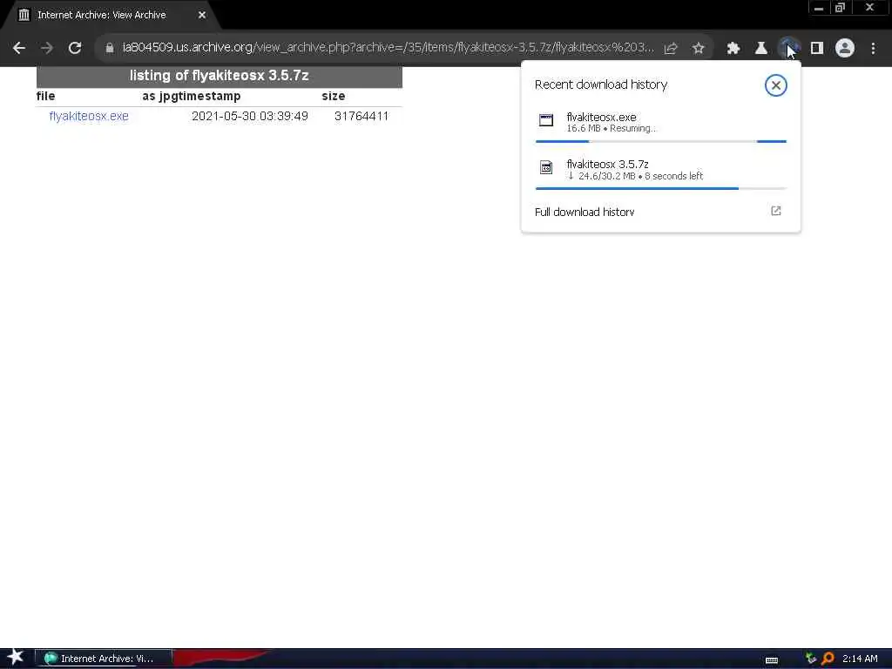
Task: Click the orange search tray icon
Action: 828,659
